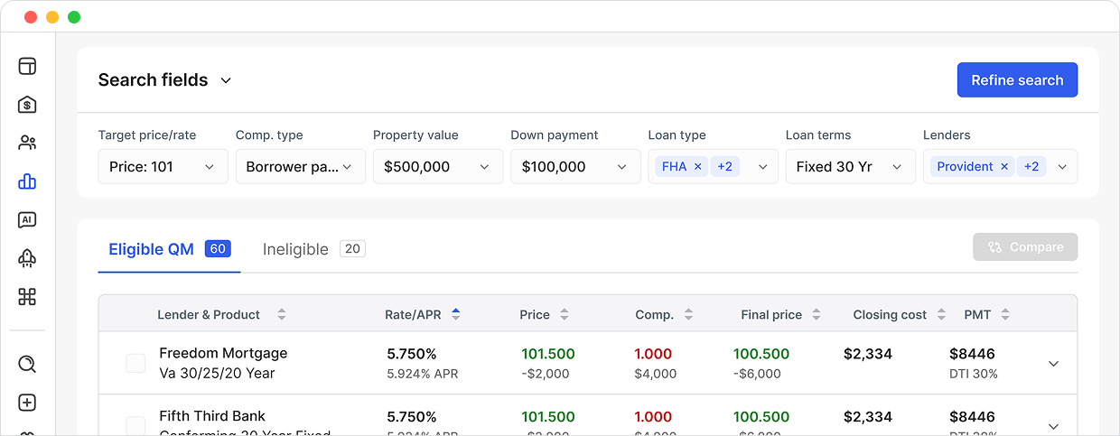
Task: Click the +2 lenders tag
Action: 1031,167
